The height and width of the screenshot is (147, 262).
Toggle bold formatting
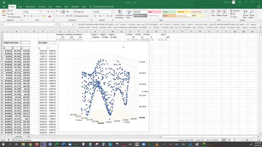[25, 16]
